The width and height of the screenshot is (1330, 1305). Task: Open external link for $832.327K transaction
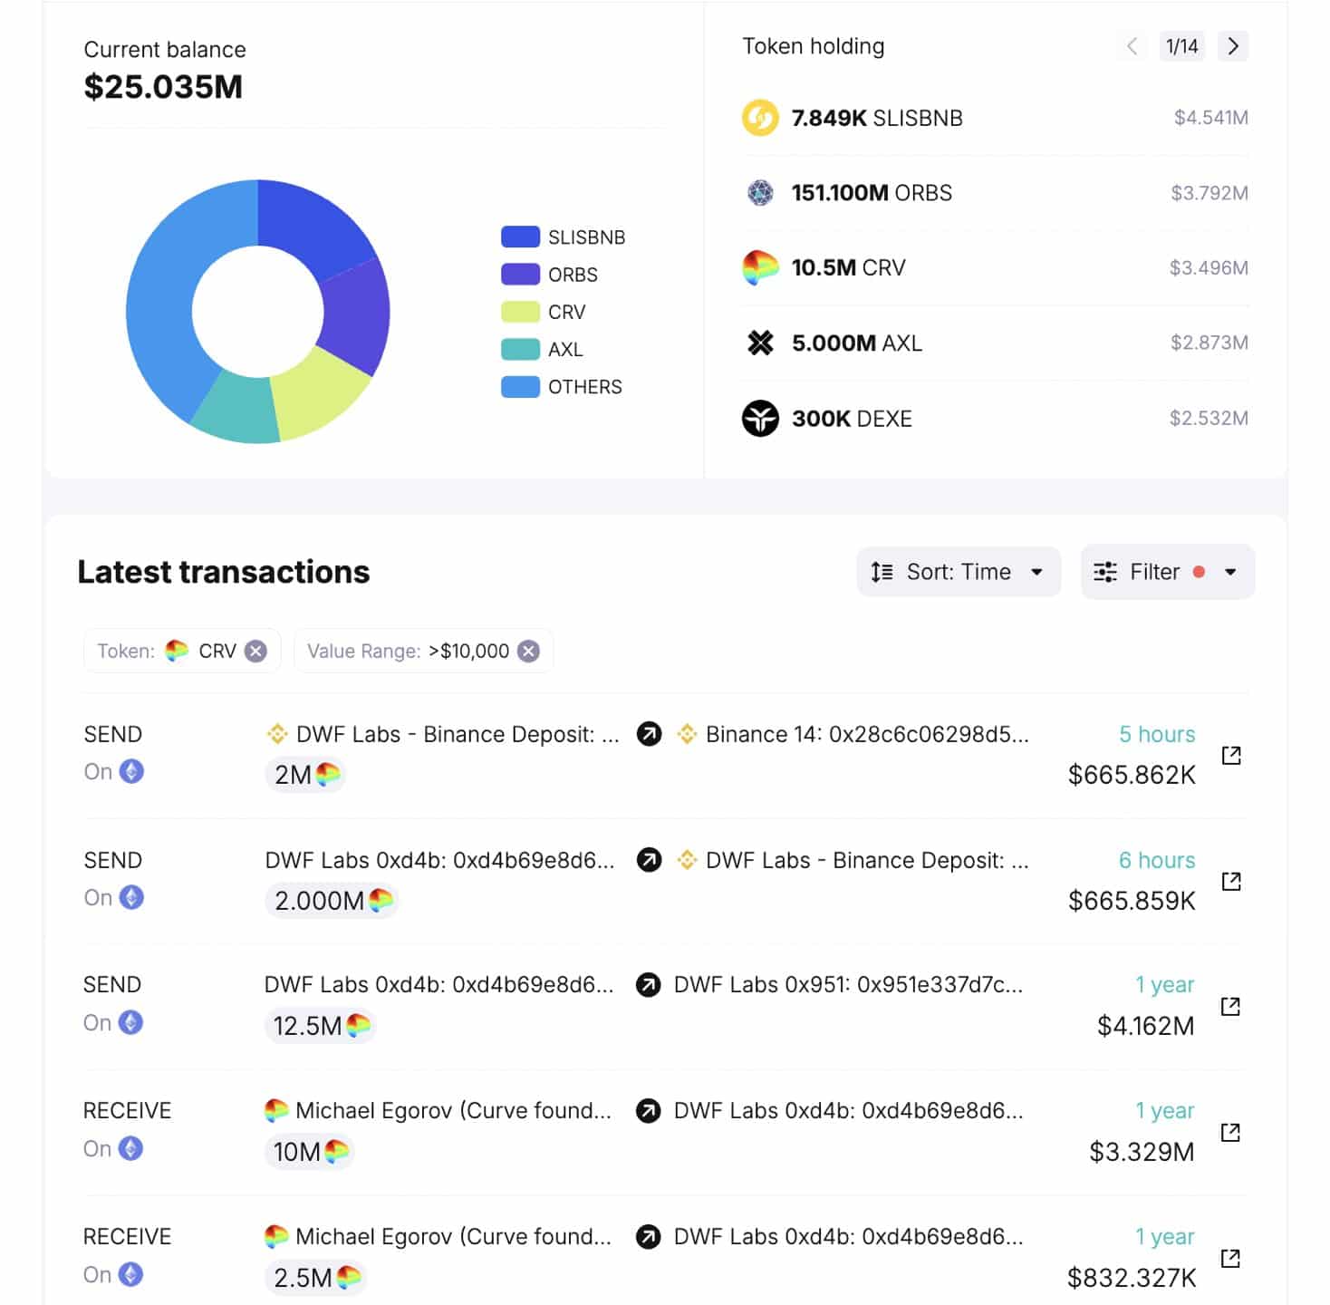tap(1229, 1258)
